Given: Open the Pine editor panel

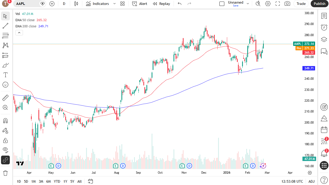Looking at the screenshot, I should point(324,118).
